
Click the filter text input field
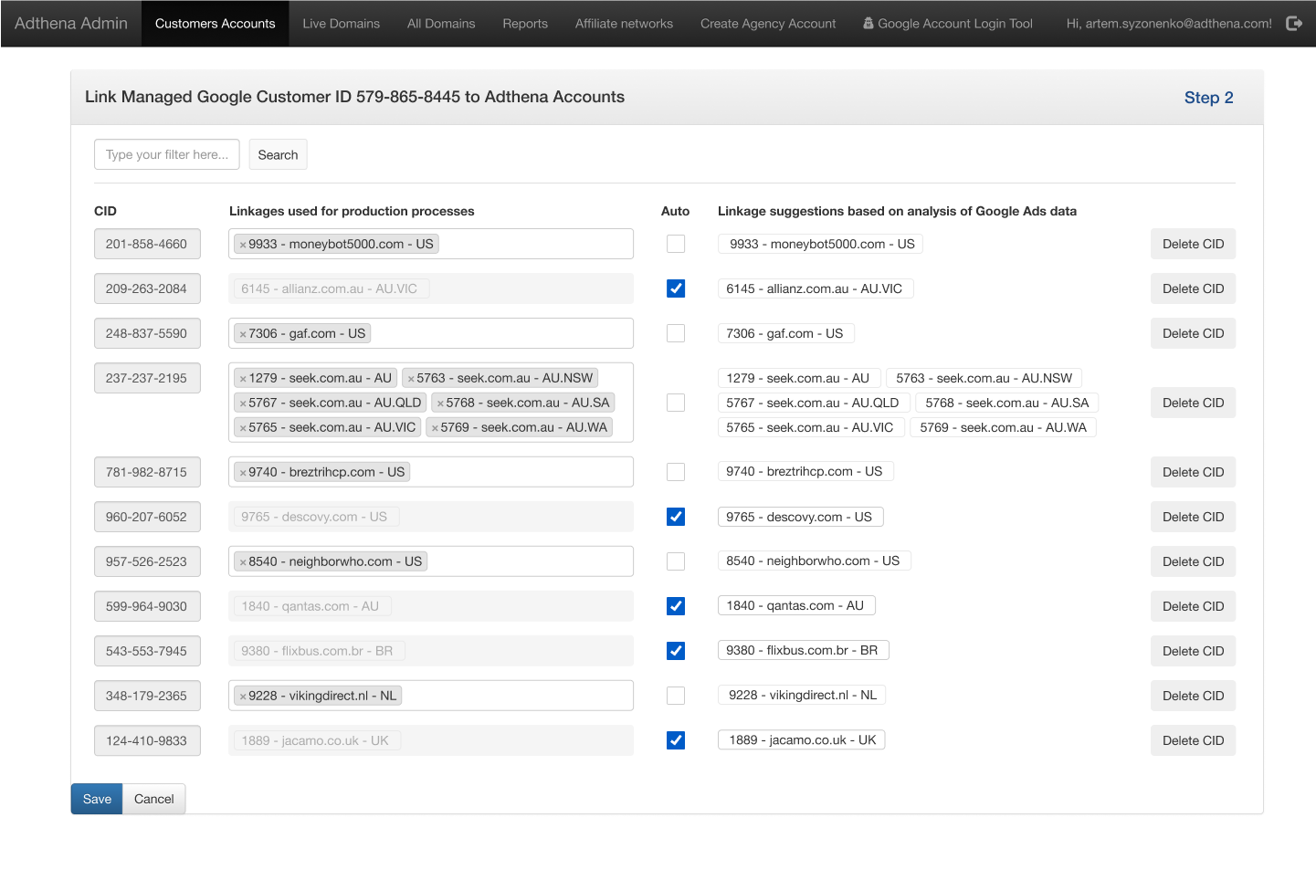coord(167,154)
